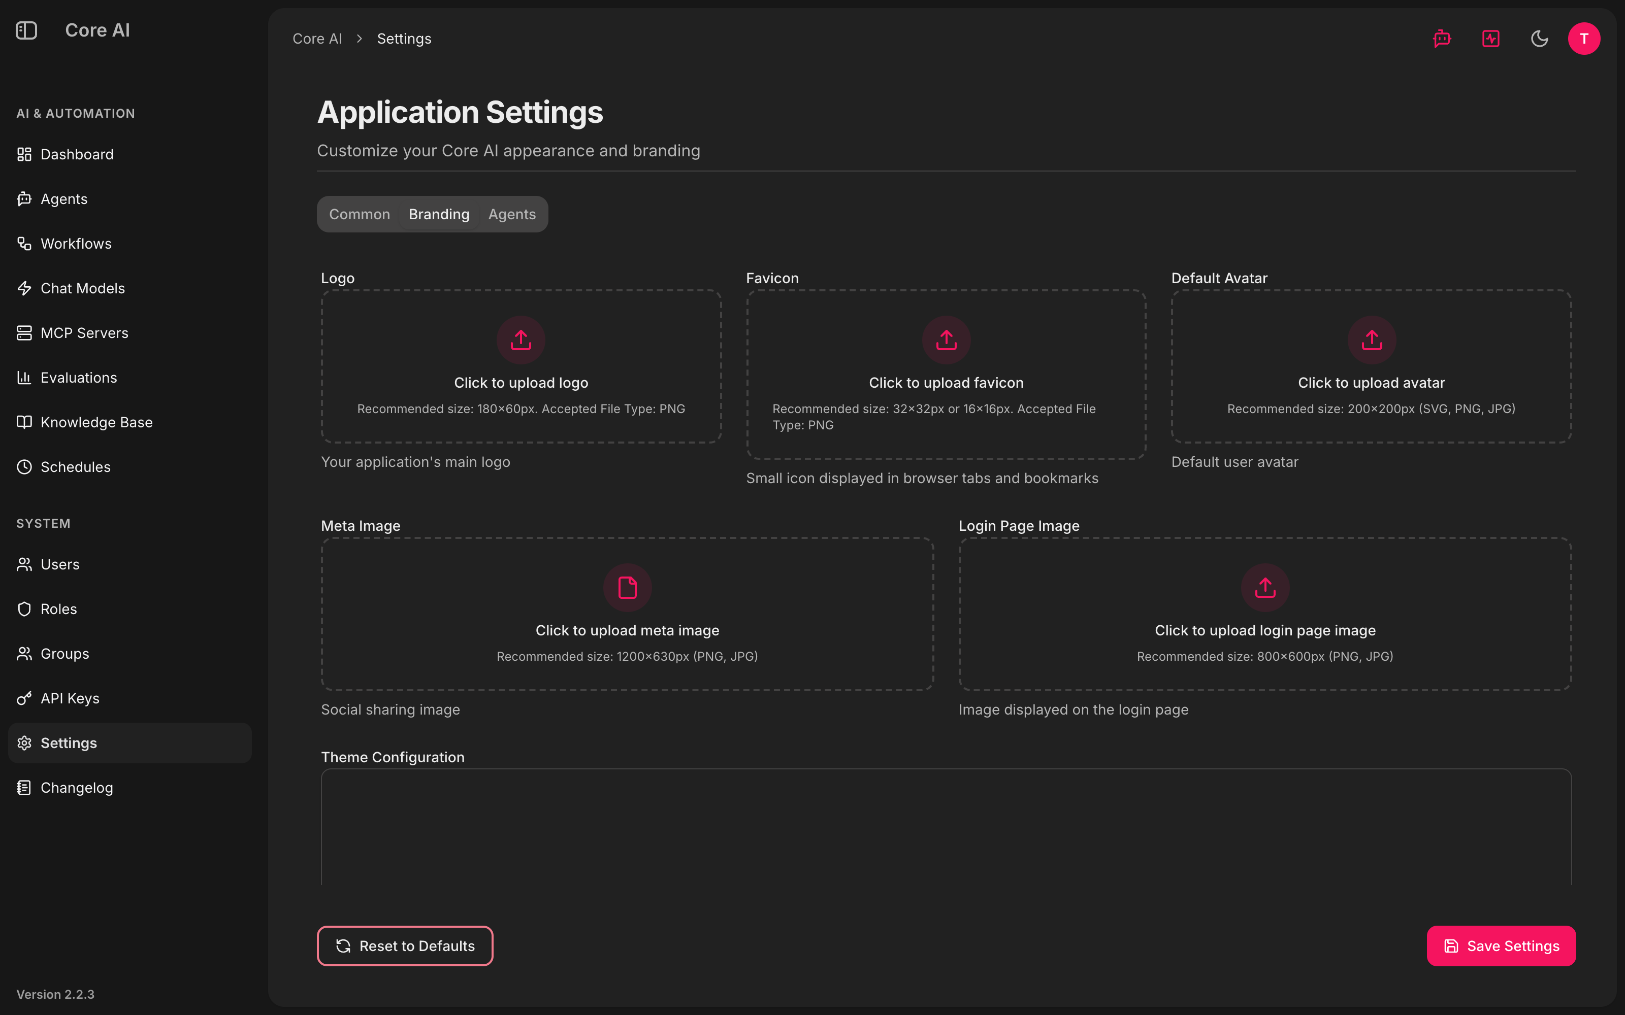Click the activity pulse icon in header
The height and width of the screenshot is (1015, 1625).
point(1491,39)
